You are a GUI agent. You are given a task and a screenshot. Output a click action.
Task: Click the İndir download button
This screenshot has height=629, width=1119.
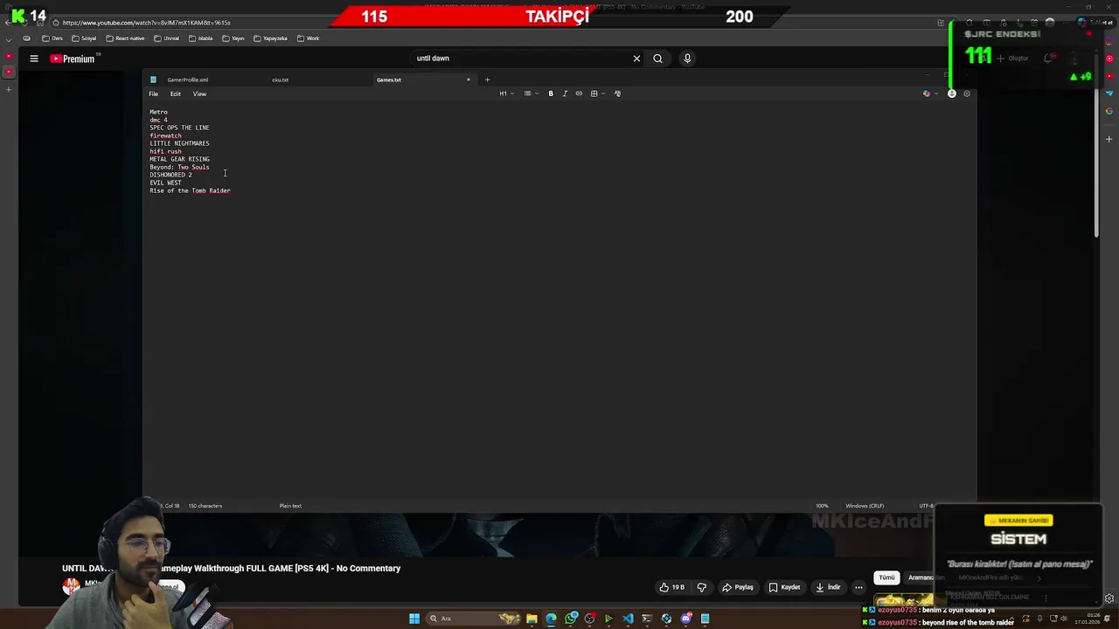point(828,587)
